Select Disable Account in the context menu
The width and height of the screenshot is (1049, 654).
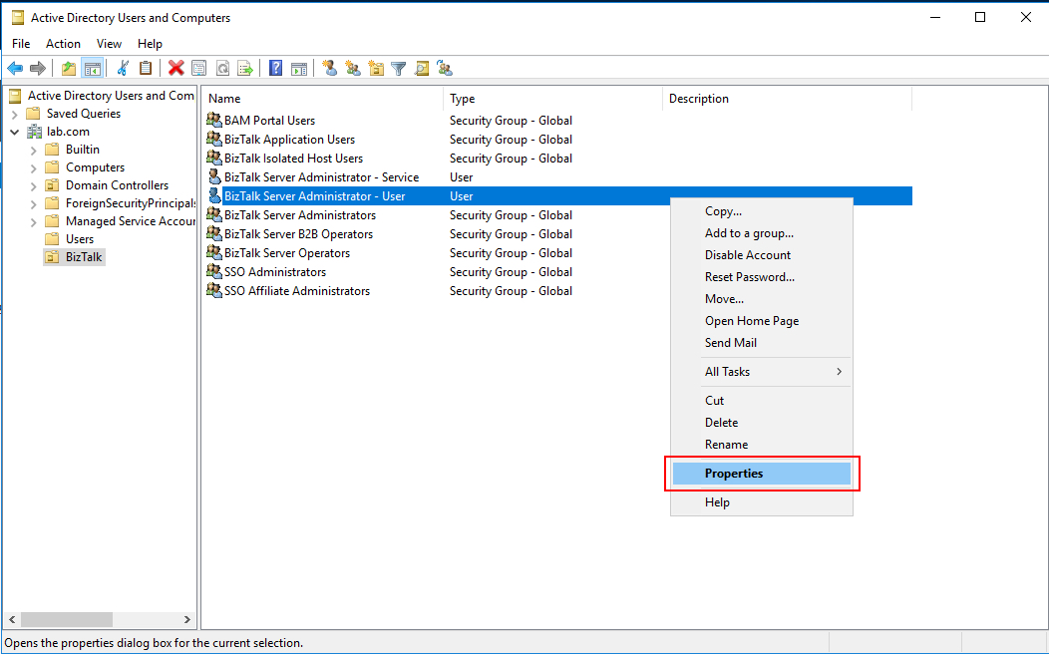click(x=762, y=255)
